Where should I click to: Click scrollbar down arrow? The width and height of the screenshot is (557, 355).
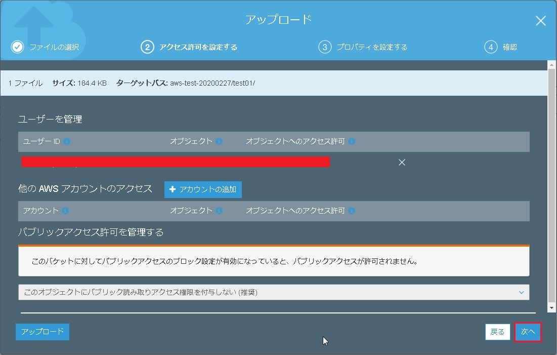click(551, 308)
